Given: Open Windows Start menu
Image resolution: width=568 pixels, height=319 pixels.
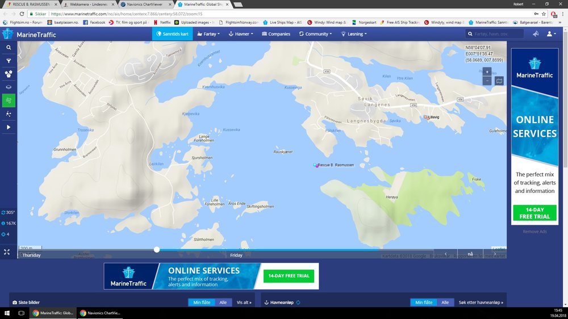Looking at the screenshot, I should pyautogui.click(x=7, y=313).
